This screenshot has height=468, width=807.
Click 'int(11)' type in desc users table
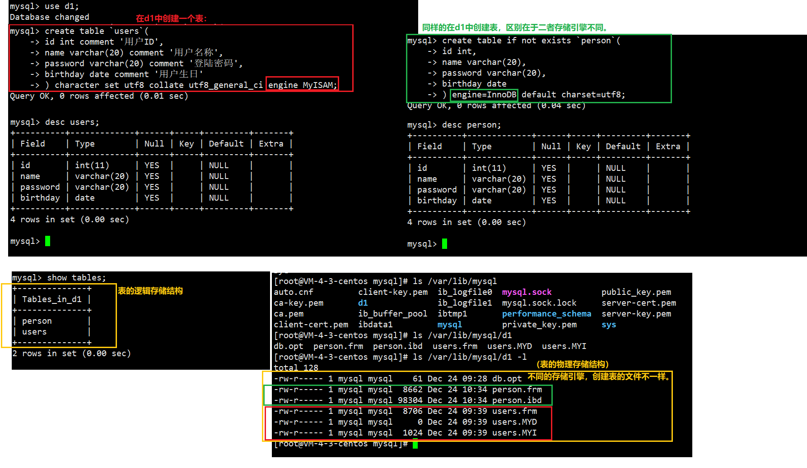point(92,165)
